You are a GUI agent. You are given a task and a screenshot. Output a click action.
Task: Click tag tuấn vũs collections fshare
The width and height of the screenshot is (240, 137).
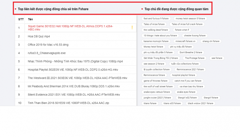pos(185,64)
